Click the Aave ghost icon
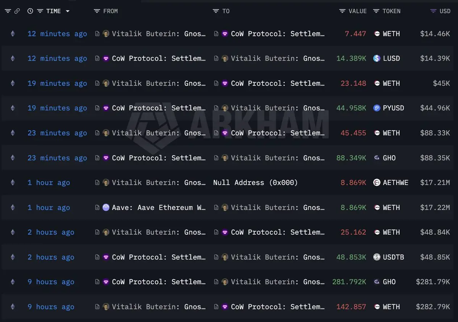 106,208
